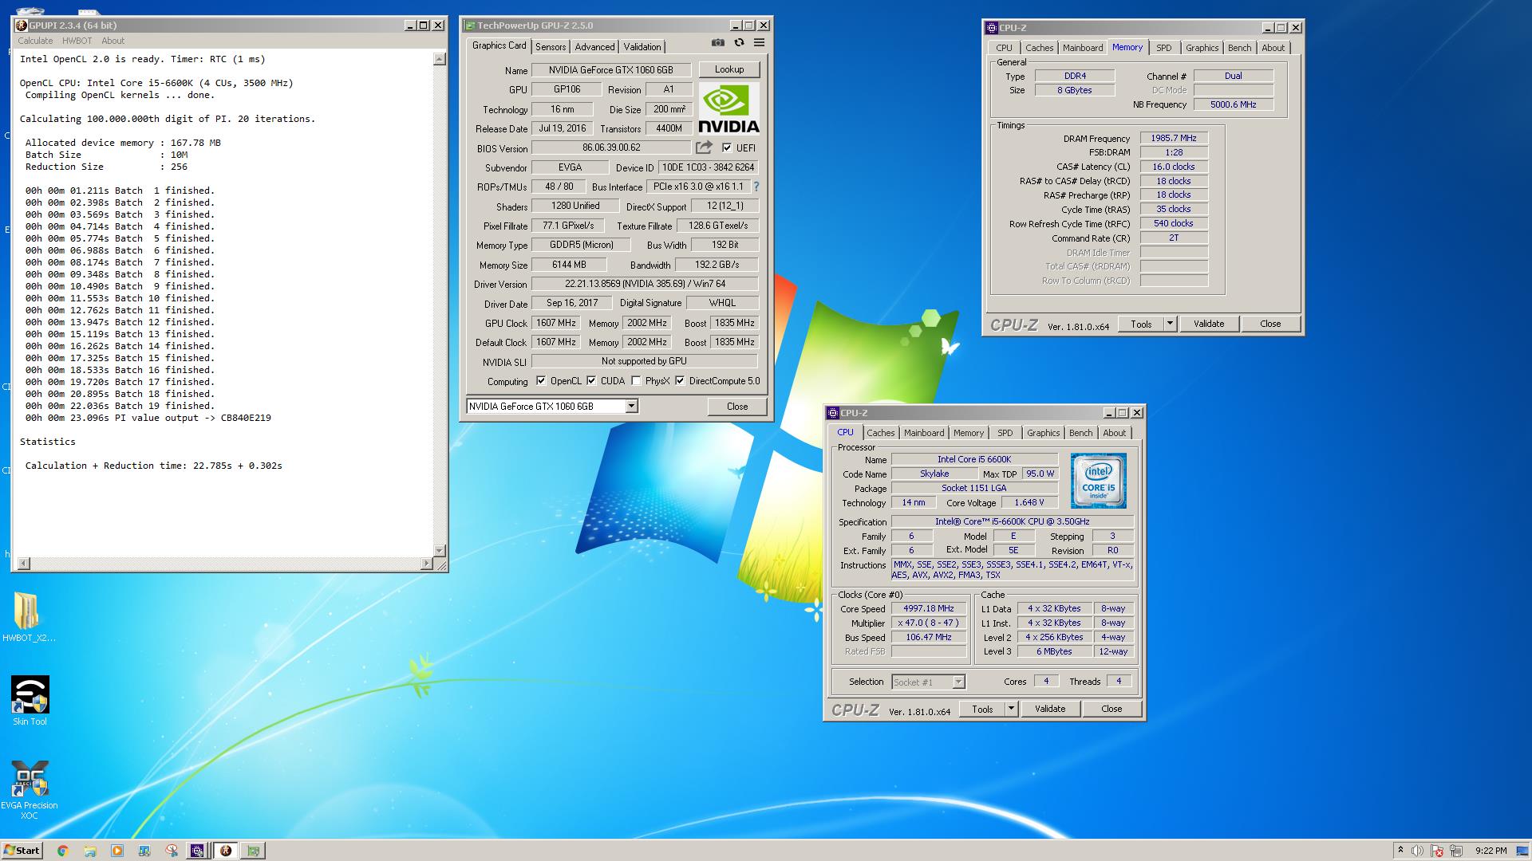
Task: Click the NVIDIA logo in GPU-Z
Action: coord(729,108)
